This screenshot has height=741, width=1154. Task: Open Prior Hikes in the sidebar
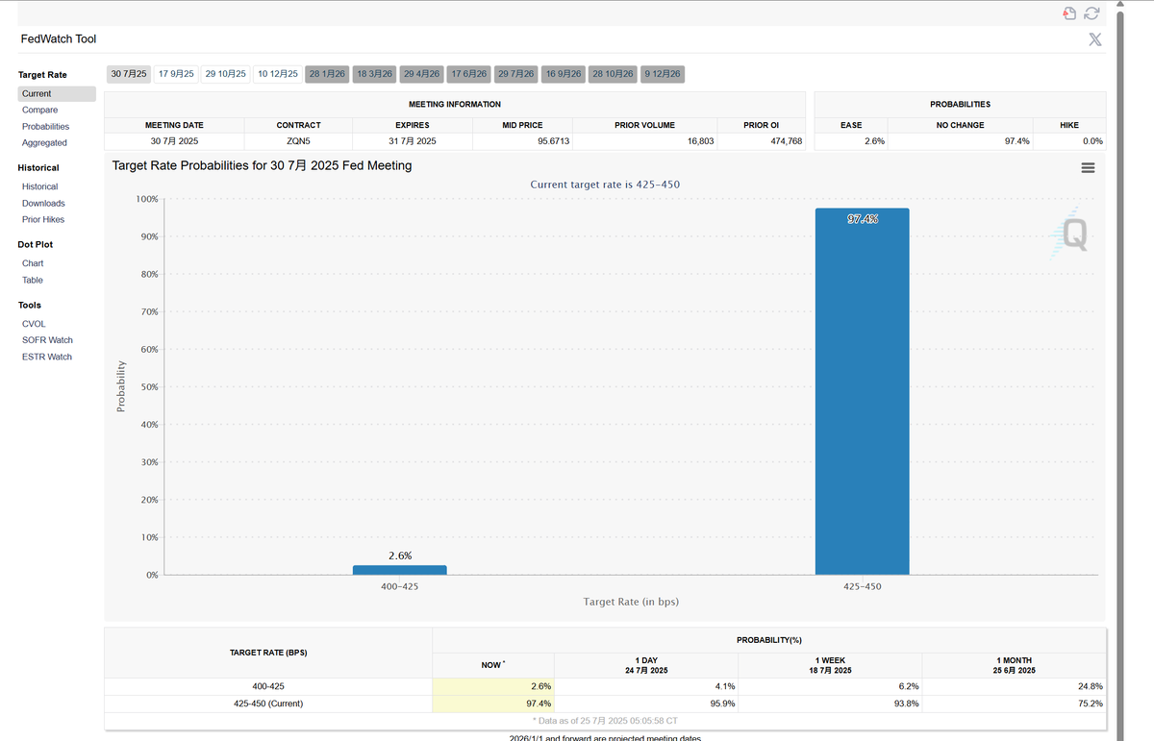pyautogui.click(x=43, y=219)
